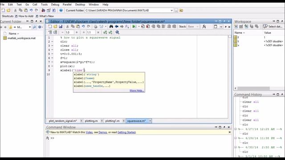Screen dimensions: 285x160
Task: Open the Demos link in the Command Window
Action: [103, 132]
